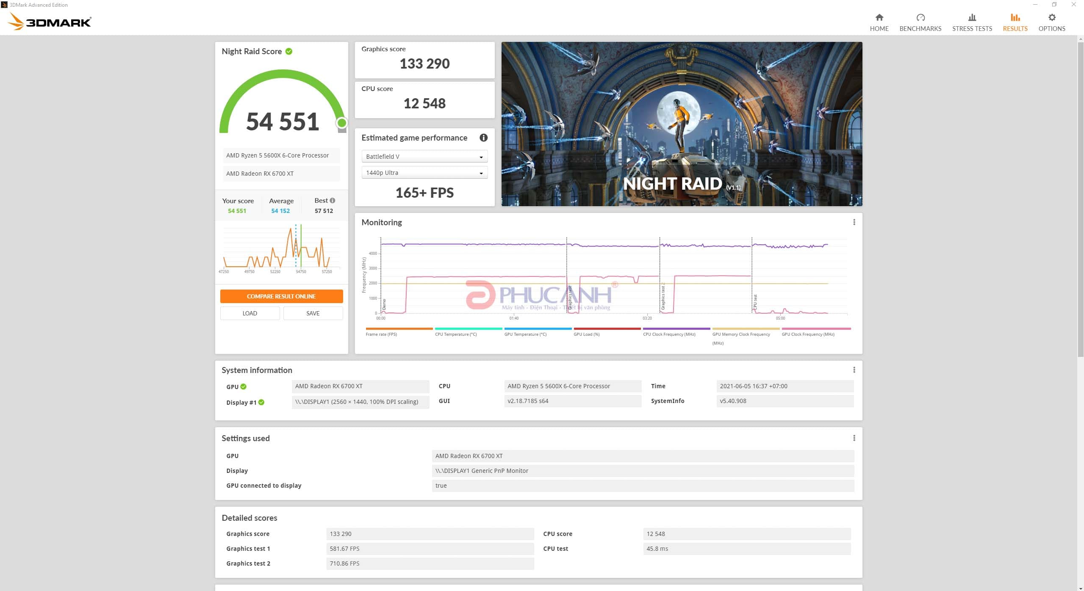Click the main score 54 551
The height and width of the screenshot is (591, 1084).
point(283,122)
